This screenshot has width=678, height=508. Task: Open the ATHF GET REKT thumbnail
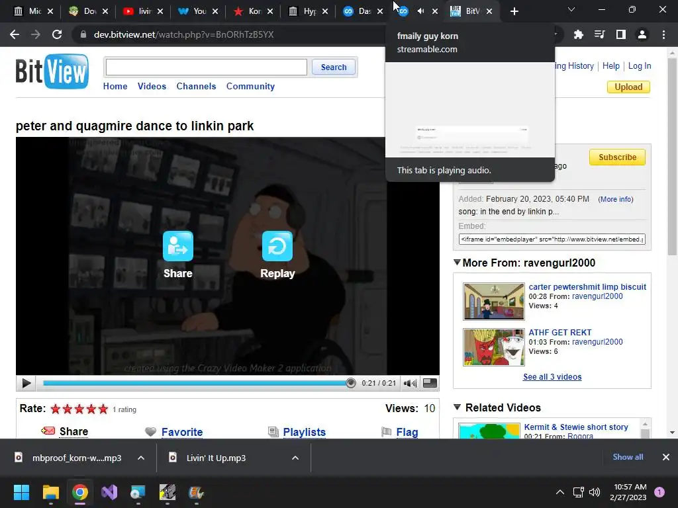(493, 347)
